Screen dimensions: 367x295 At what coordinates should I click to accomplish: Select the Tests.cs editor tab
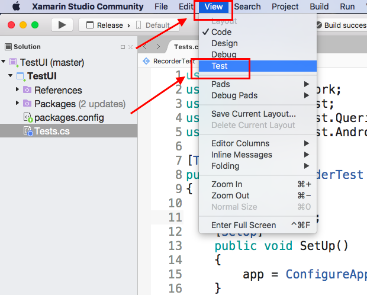click(x=186, y=47)
